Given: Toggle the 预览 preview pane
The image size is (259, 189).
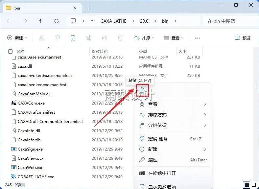Looking at the screenshot, I should tap(243, 38).
